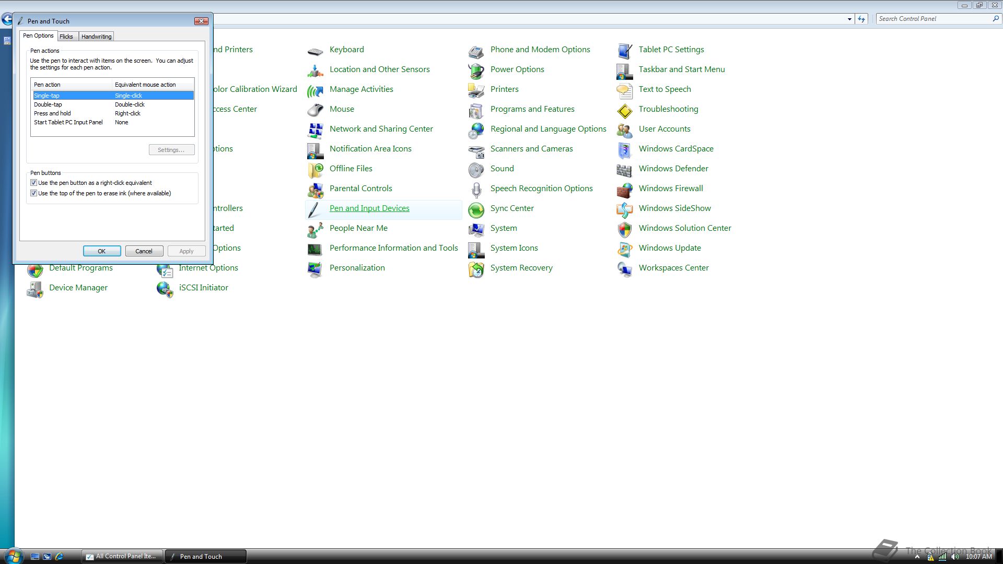Switch to All Control Panel Items taskbar button

tap(122, 557)
